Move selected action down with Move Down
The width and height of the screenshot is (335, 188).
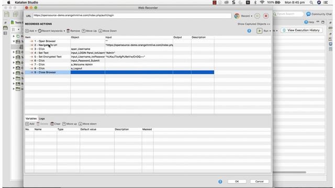coord(108,31)
